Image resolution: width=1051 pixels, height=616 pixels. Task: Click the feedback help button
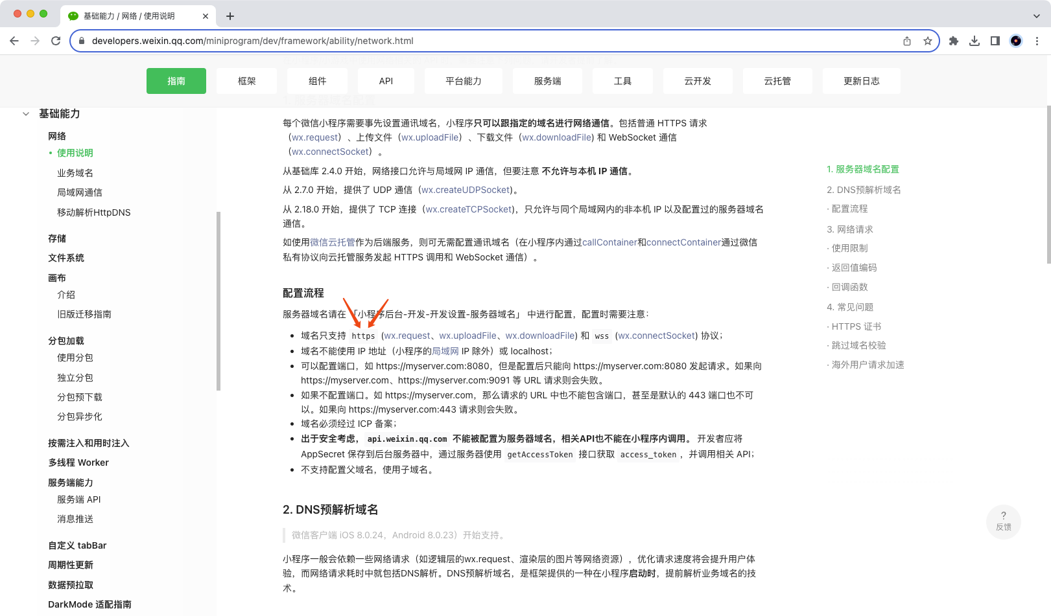1004,521
